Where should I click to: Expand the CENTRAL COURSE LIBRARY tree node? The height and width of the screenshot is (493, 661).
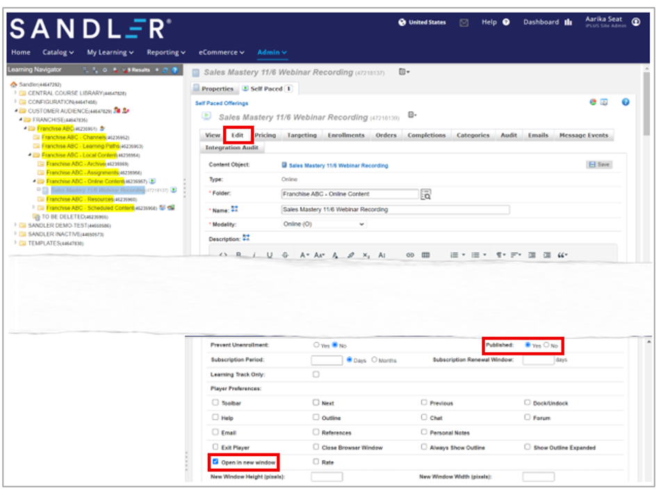15,93
